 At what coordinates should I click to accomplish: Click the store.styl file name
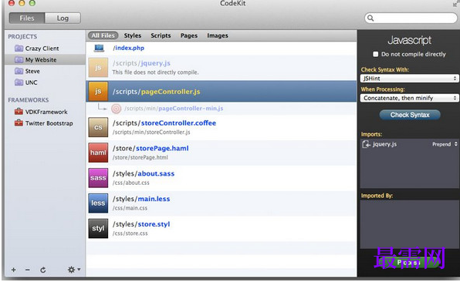pos(154,224)
